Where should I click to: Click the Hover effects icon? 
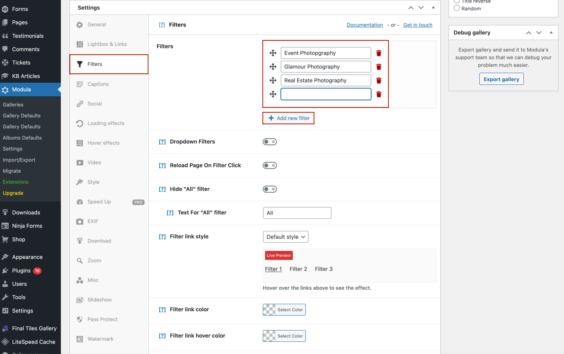80,143
